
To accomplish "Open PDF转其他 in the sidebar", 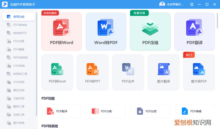I will click(x=19, y=25).
